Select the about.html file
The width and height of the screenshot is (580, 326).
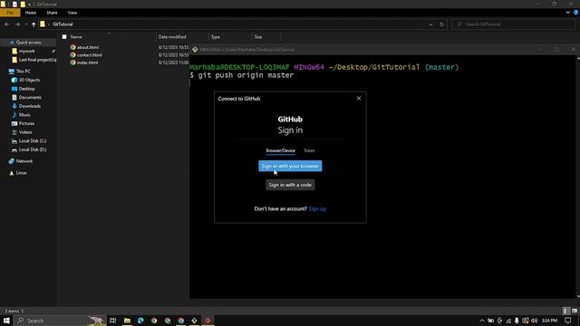coord(88,47)
